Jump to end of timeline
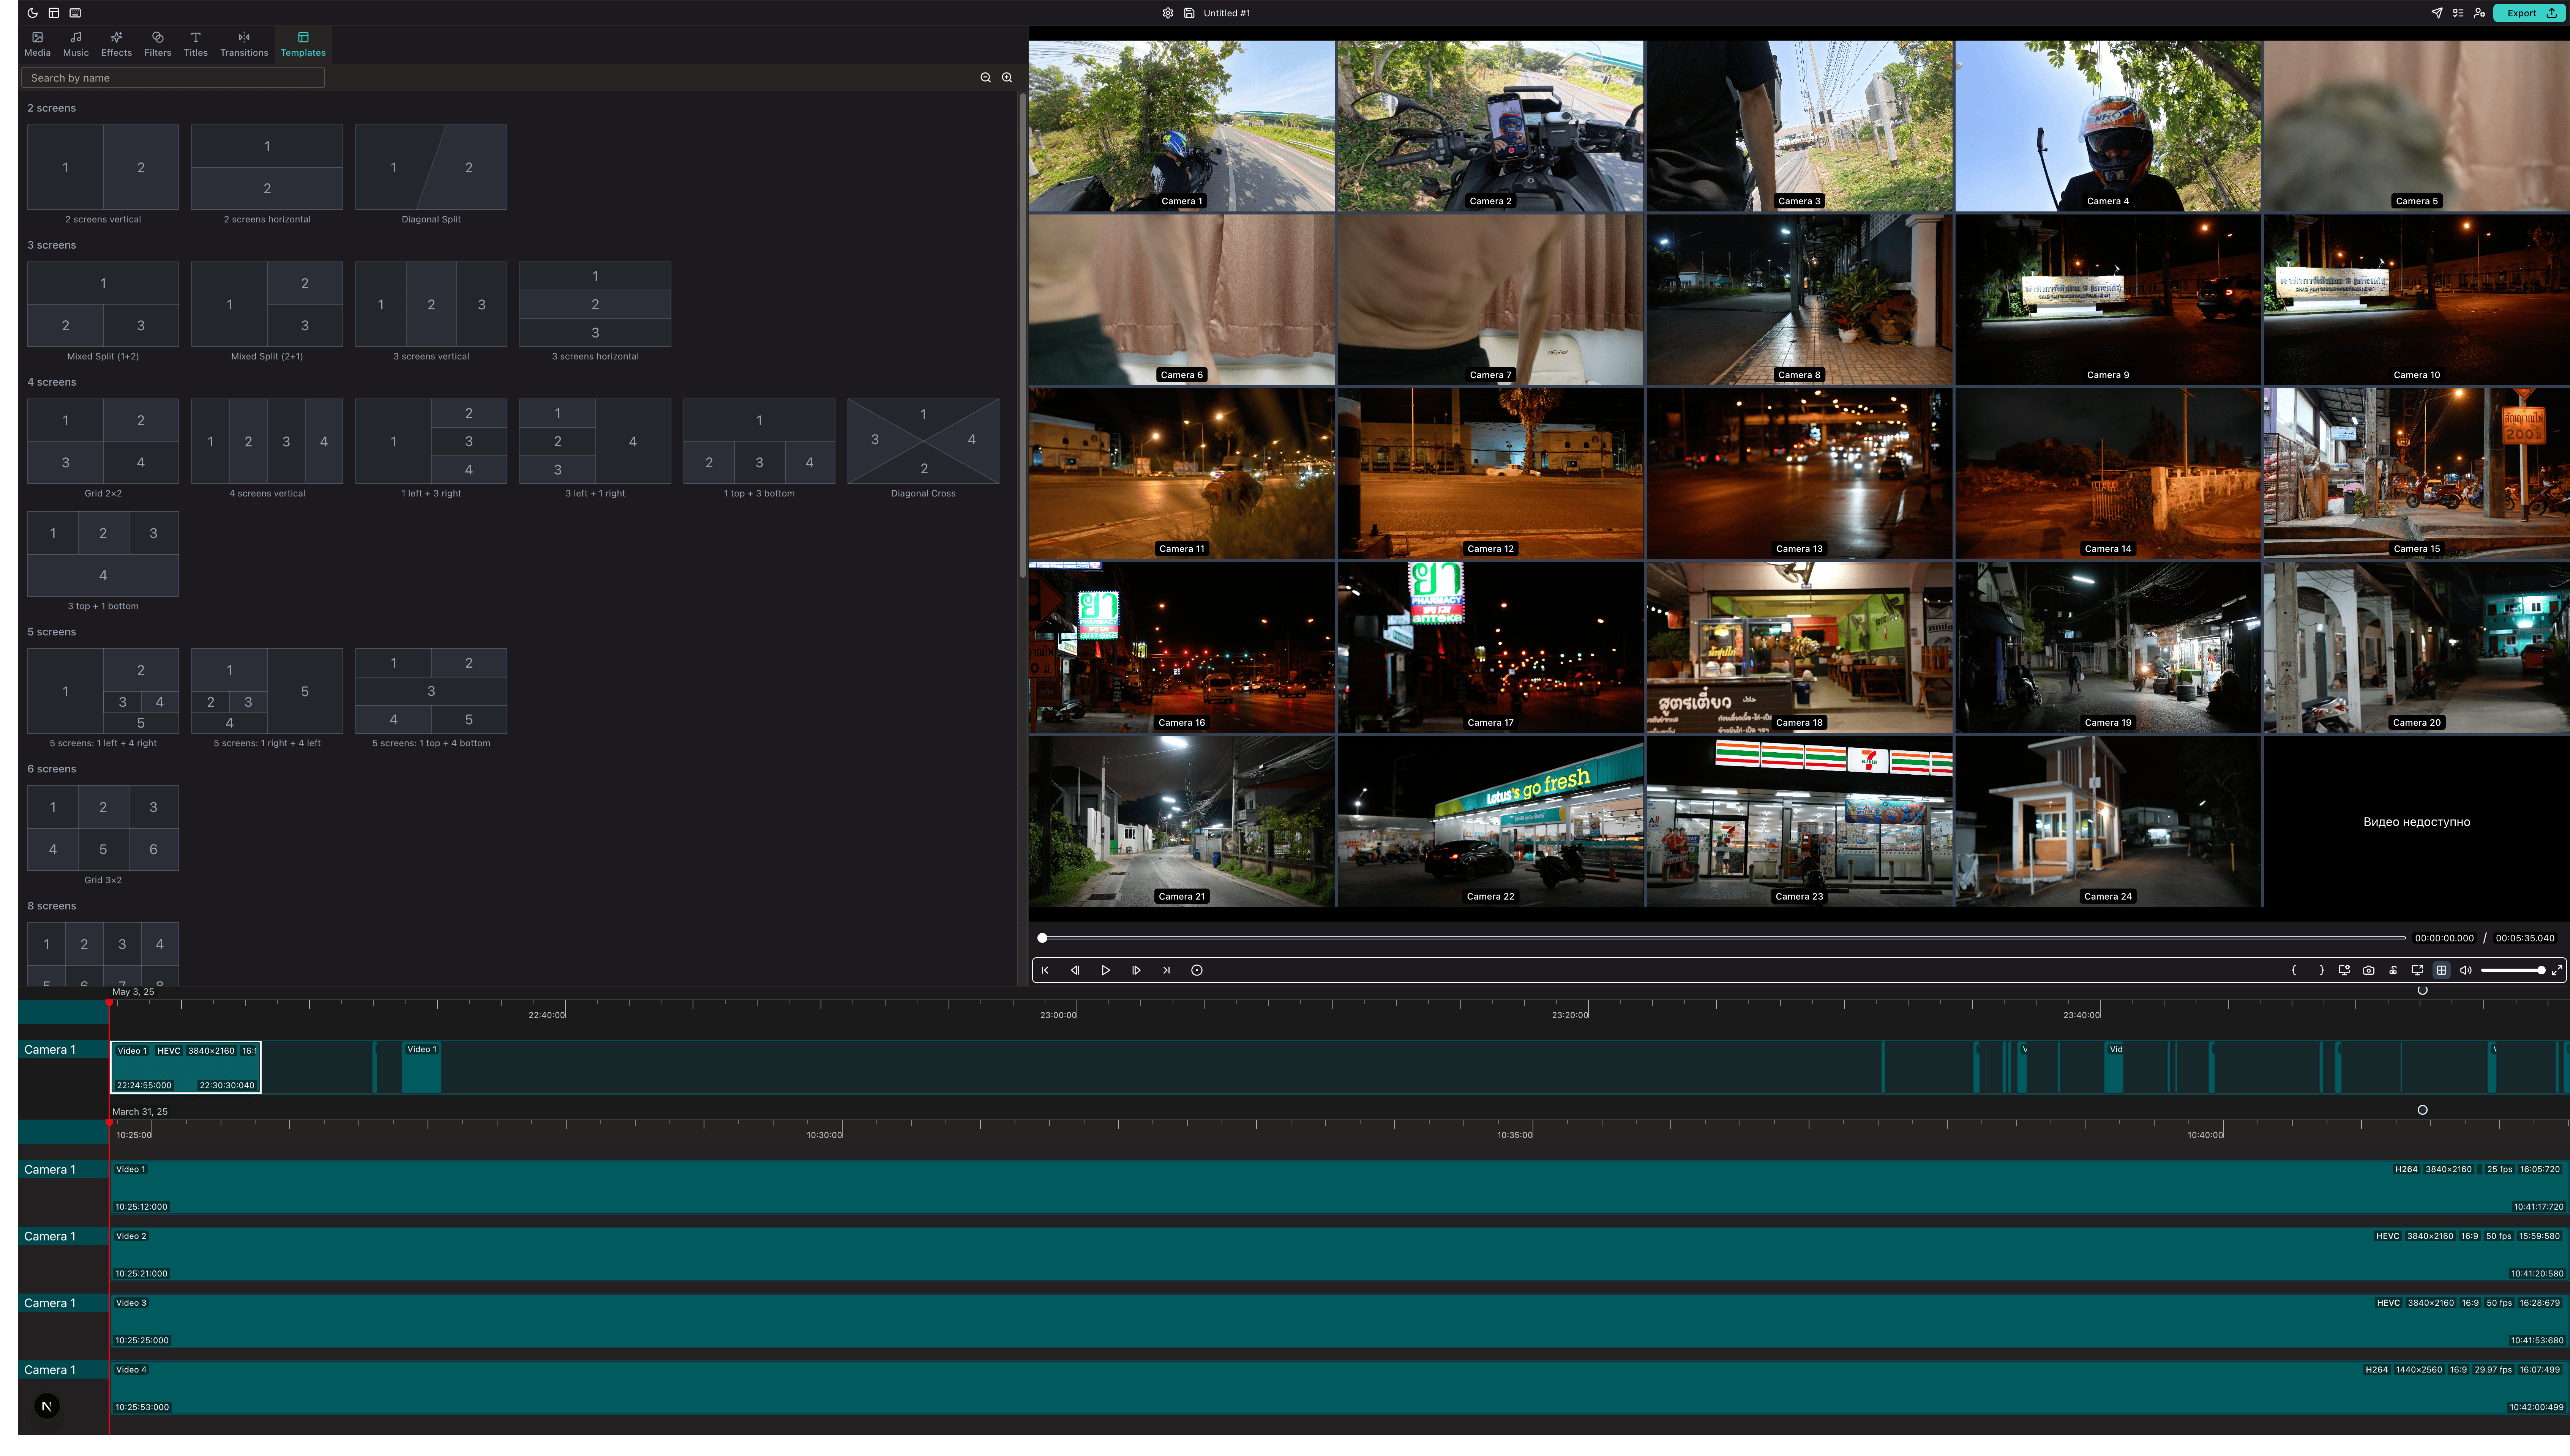Image resolution: width=2570 pixels, height=1456 pixels. point(1167,970)
